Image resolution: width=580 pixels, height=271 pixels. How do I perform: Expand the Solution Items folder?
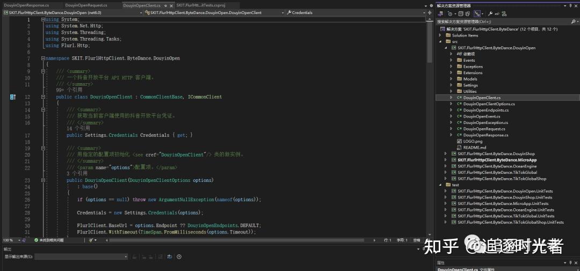tap(440, 35)
